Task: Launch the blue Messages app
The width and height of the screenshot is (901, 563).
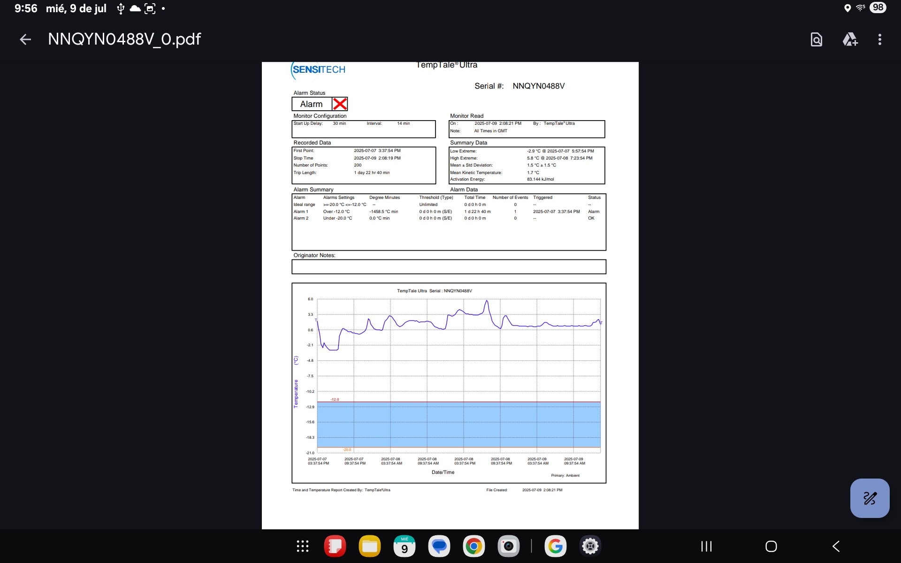Action: coord(439,546)
